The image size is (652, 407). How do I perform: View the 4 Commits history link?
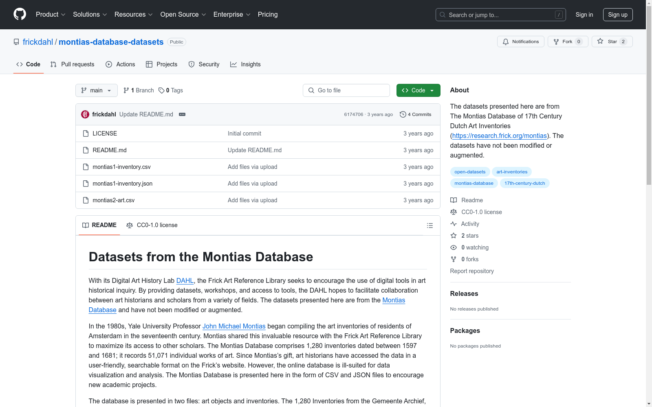(x=416, y=114)
